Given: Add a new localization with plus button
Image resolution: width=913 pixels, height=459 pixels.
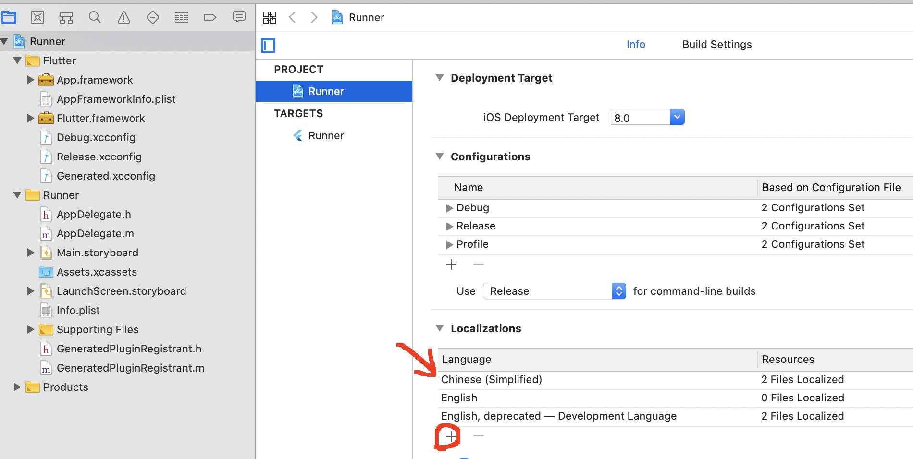Looking at the screenshot, I should (x=451, y=436).
